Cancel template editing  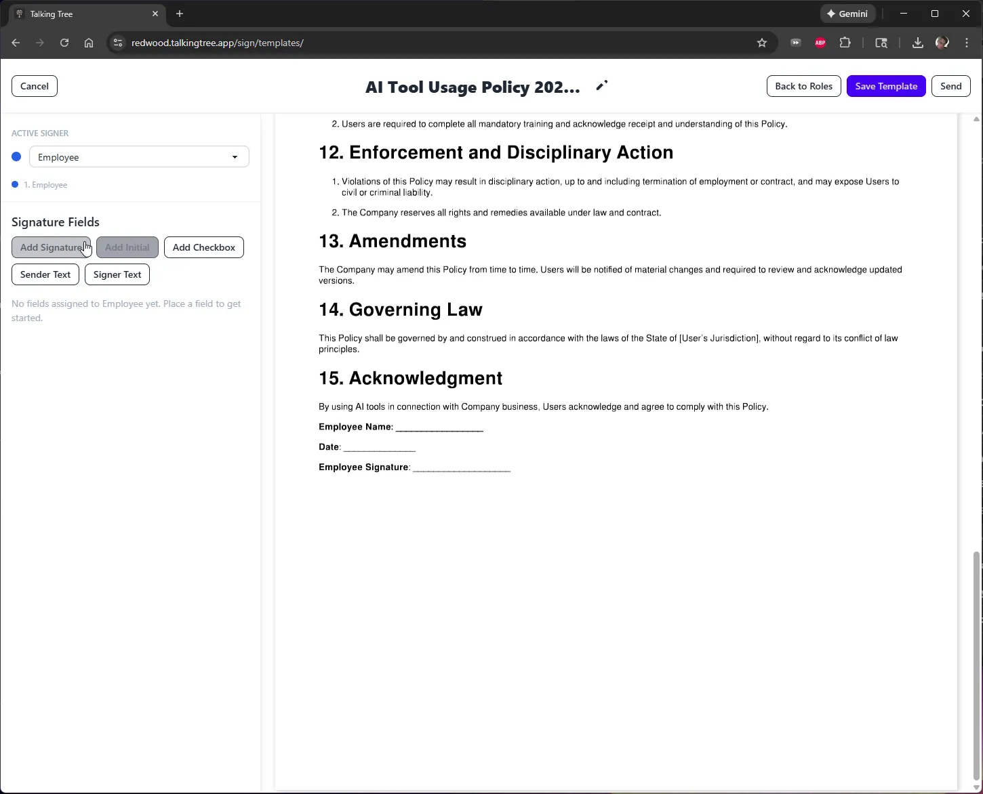(35, 86)
